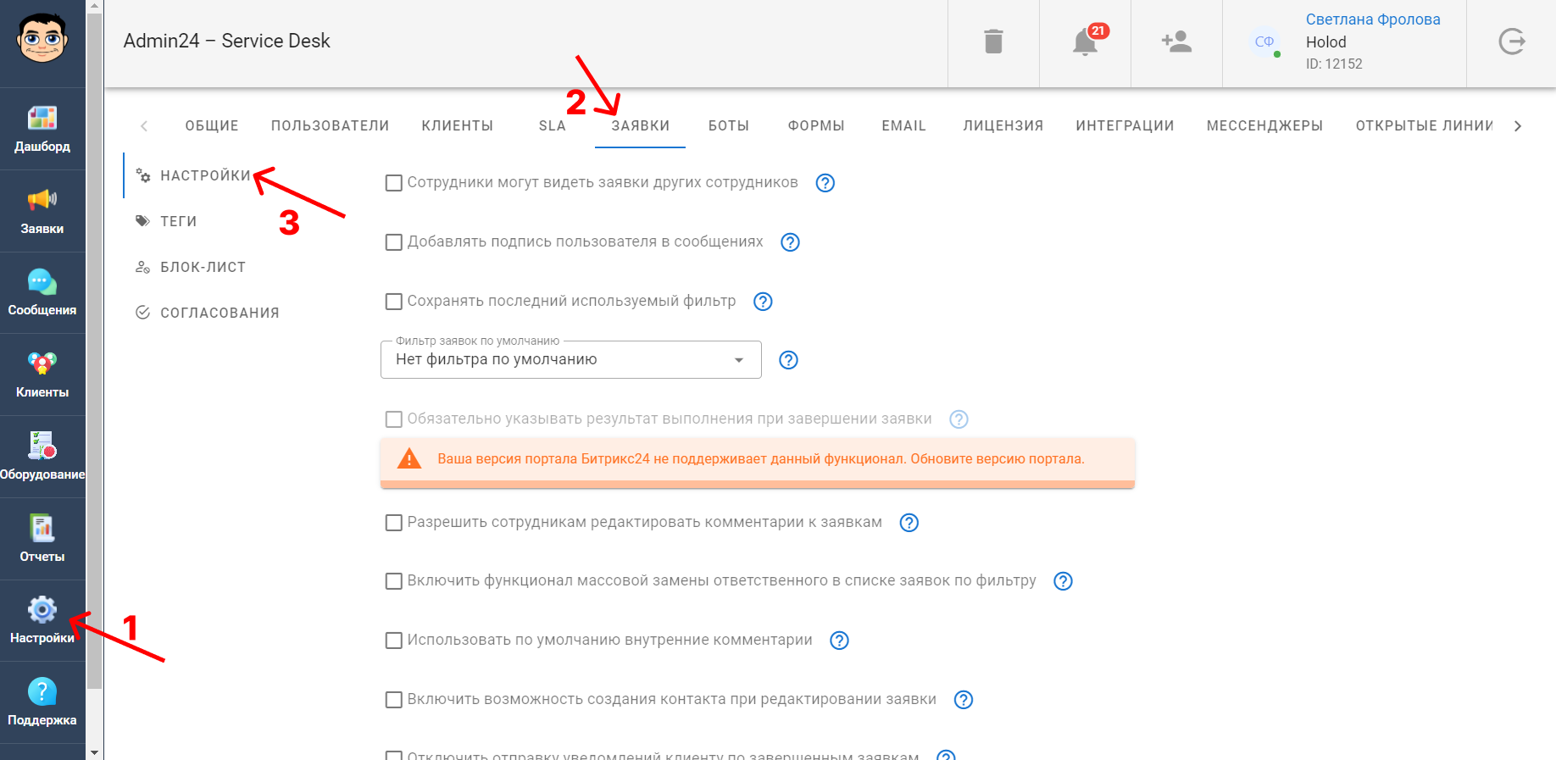
Task: Open the Оборудование sidebar section
Action: coord(42,457)
